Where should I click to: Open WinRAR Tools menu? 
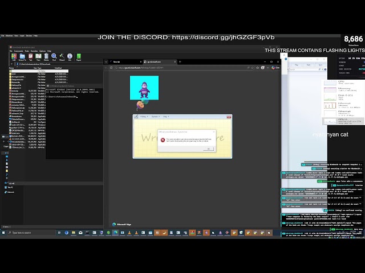pos(27,51)
